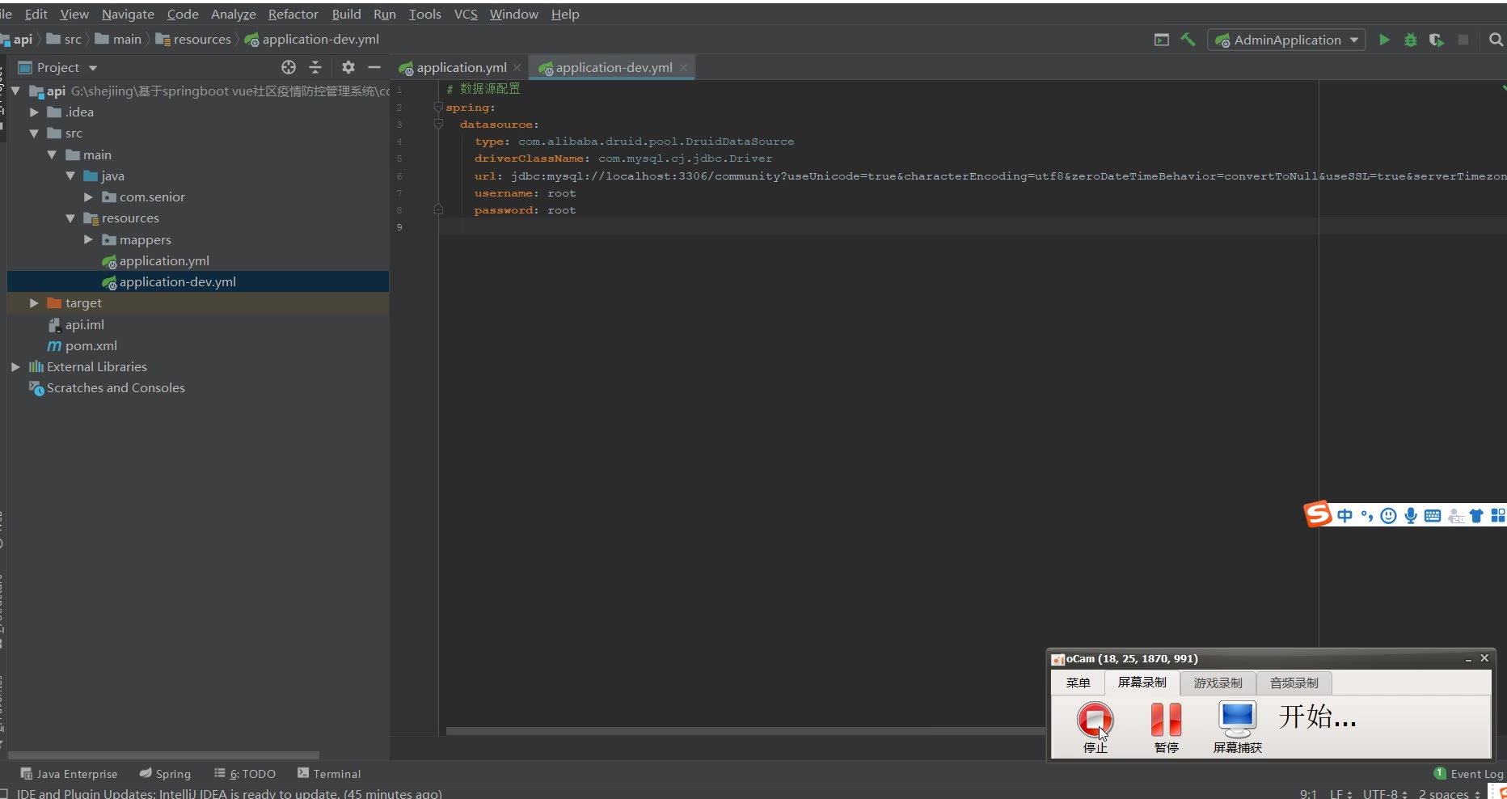Open the Refactor menu
Viewport: 1507px width, 799px height.
pos(293,14)
